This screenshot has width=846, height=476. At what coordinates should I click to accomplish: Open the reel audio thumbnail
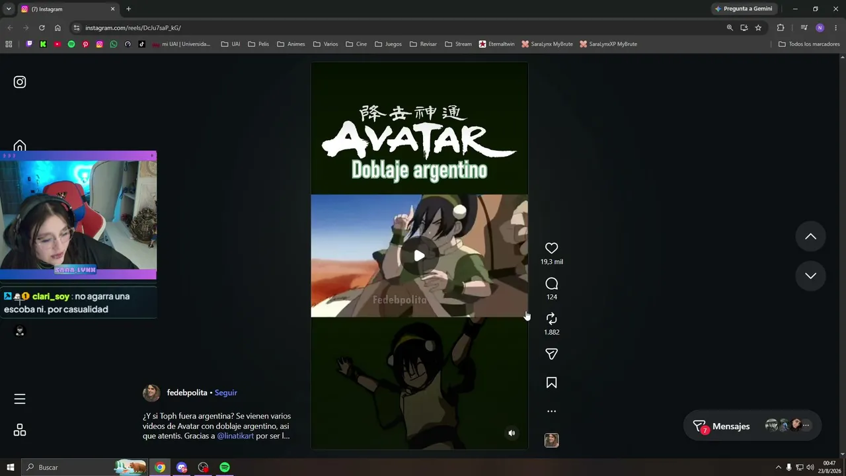551,440
